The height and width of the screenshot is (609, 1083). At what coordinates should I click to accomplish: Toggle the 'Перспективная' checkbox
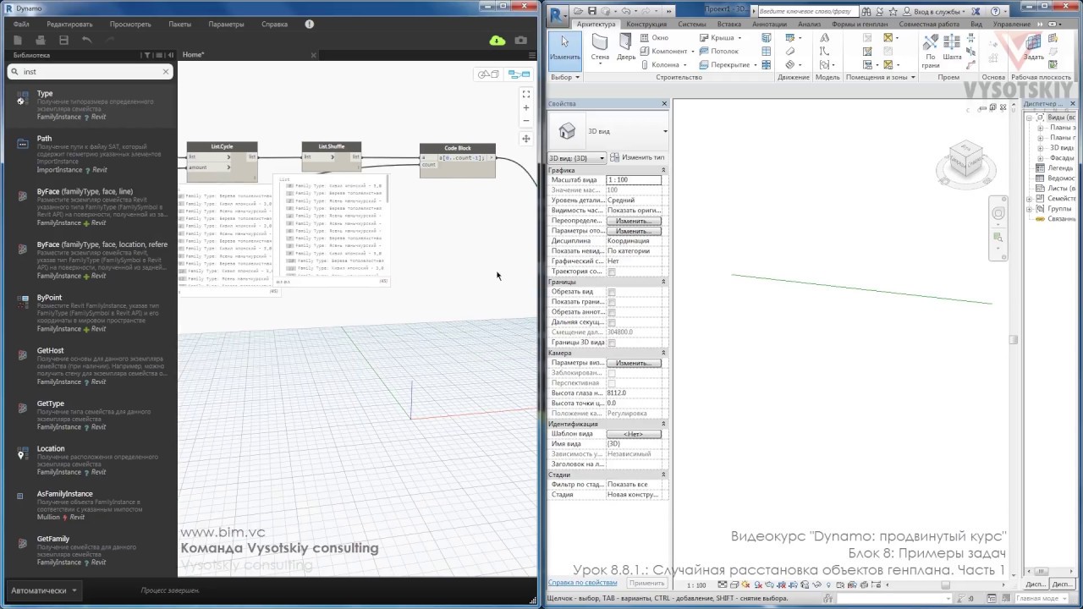612,383
